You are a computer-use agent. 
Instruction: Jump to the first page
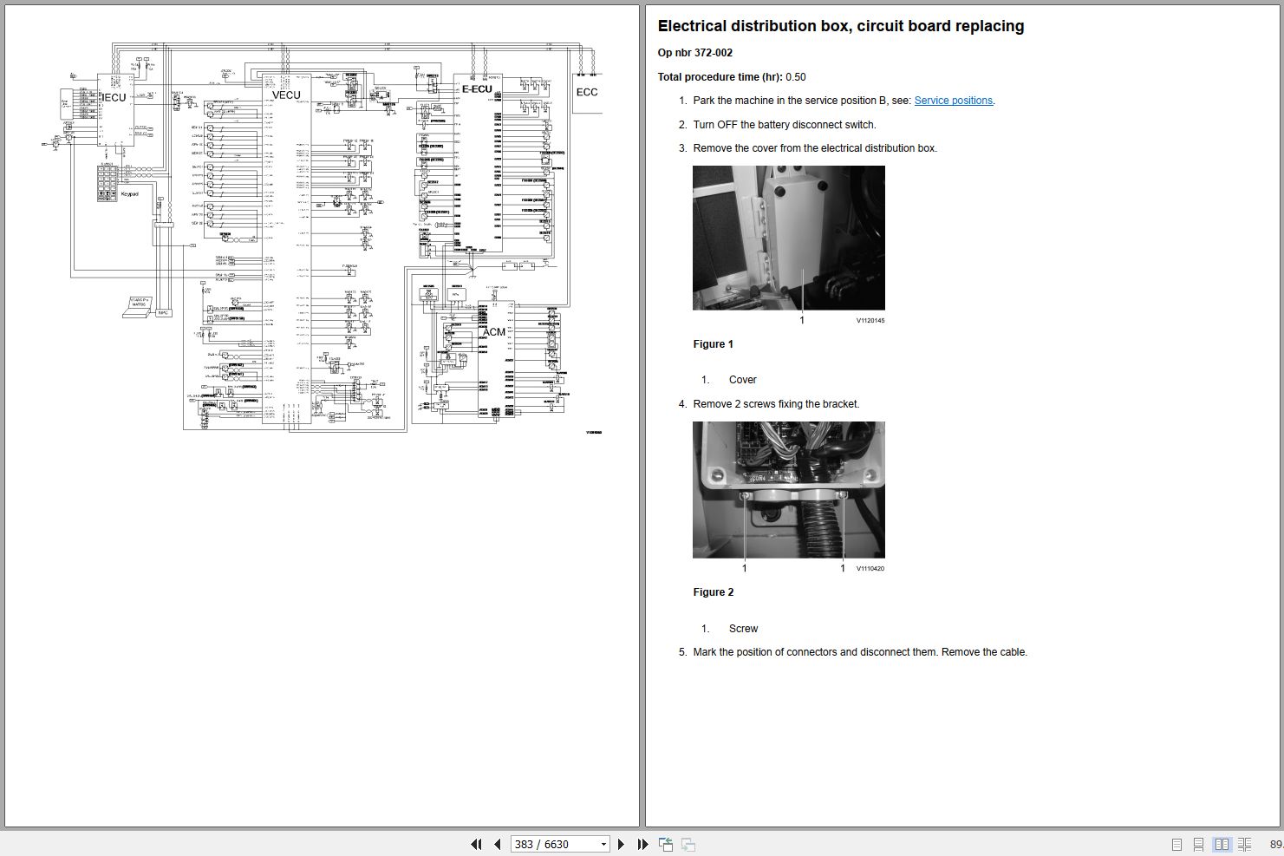click(477, 844)
